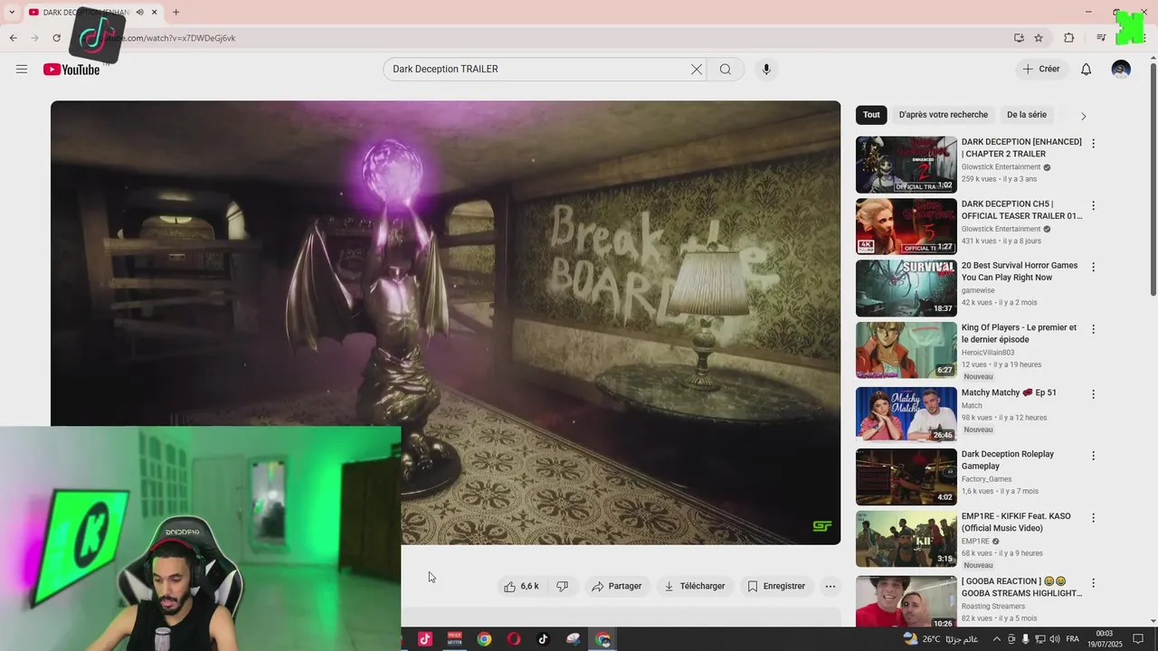Open the pink TikTok studio taskbar icon
The width and height of the screenshot is (1158, 651).
click(x=425, y=639)
